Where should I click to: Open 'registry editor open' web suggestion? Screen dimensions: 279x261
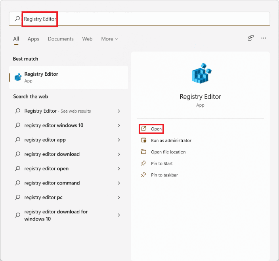[x=69, y=169]
